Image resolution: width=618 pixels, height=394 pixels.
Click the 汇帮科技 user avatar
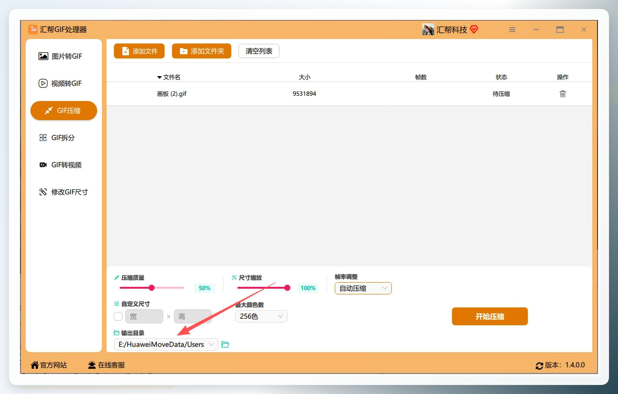click(x=428, y=30)
